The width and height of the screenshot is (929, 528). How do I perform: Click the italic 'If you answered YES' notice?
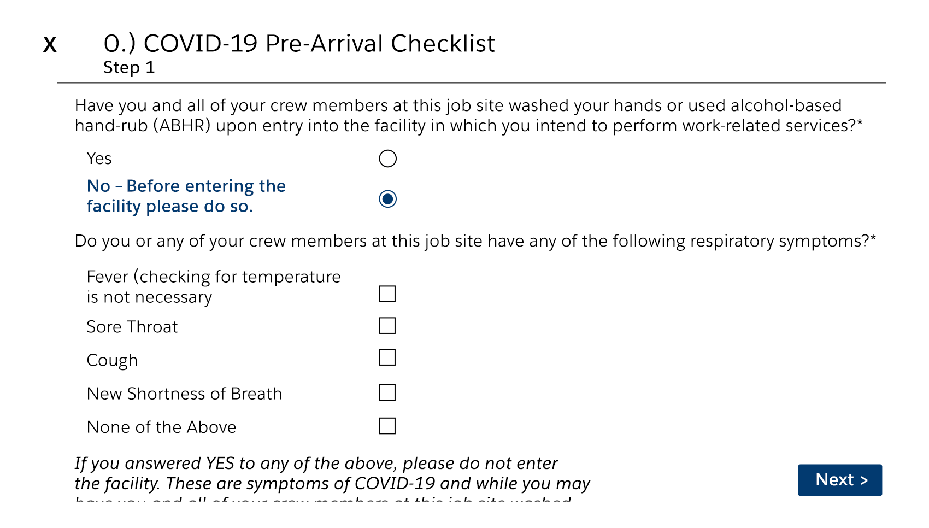tap(332, 473)
